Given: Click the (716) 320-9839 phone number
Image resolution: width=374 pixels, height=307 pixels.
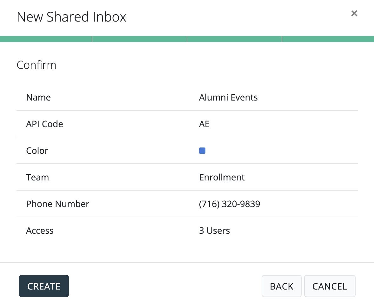Looking at the screenshot, I should point(230,204).
